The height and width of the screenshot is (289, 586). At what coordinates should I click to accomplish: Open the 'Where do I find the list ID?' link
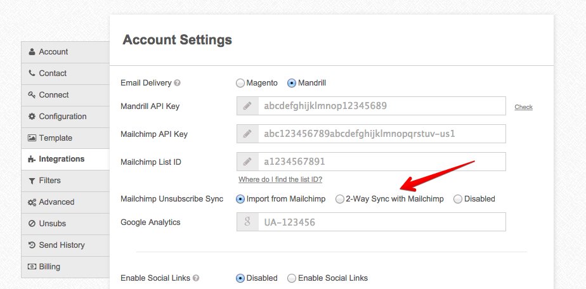point(280,180)
